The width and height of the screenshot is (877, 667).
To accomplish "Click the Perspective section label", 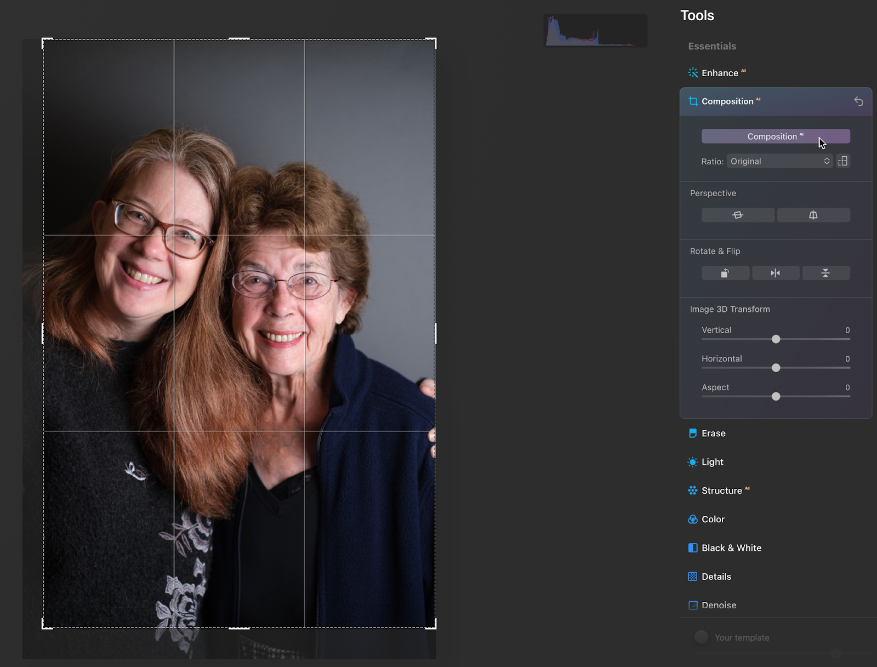I will [x=713, y=193].
